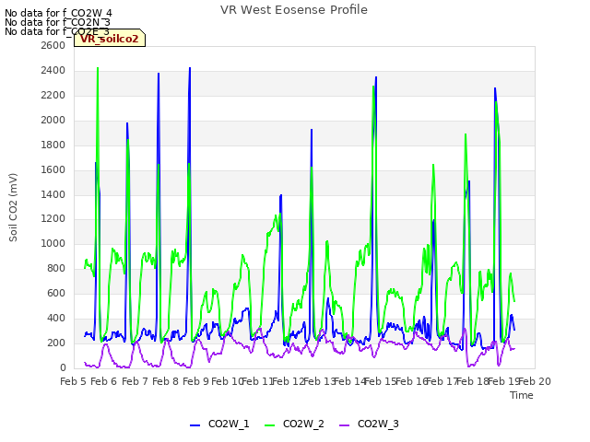The height and width of the screenshot is (442, 590).
Task: Click the Feb 12 x-axis tick label
Action: coord(288,381)
